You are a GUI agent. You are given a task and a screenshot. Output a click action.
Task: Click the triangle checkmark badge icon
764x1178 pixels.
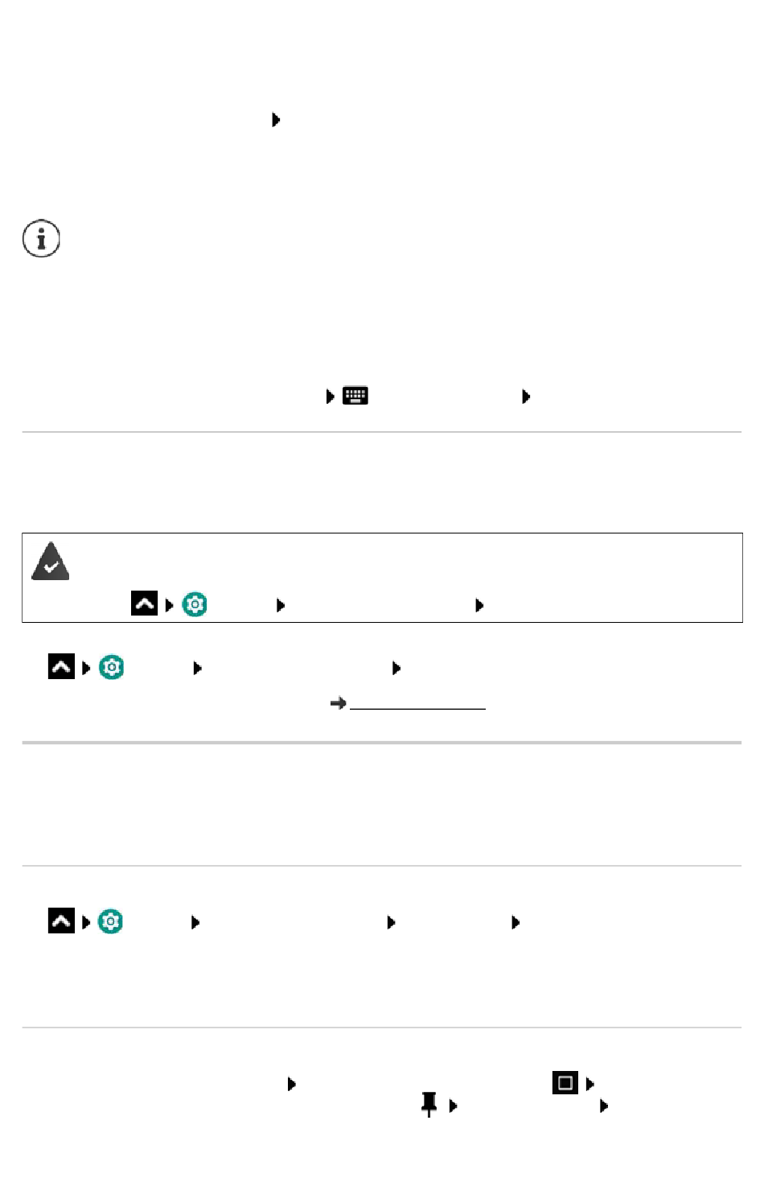point(51,562)
